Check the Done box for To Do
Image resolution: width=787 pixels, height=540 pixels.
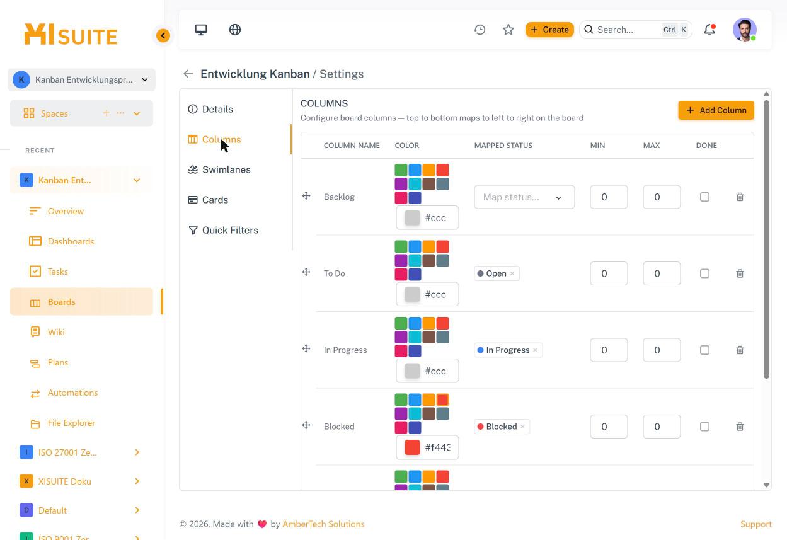click(x=704, y=273)
